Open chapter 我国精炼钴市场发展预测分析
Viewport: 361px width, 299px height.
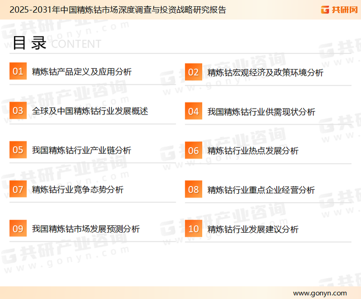pos(86,229)
